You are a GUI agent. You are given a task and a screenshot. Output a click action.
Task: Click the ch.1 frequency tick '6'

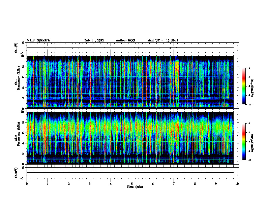(24, 77)
